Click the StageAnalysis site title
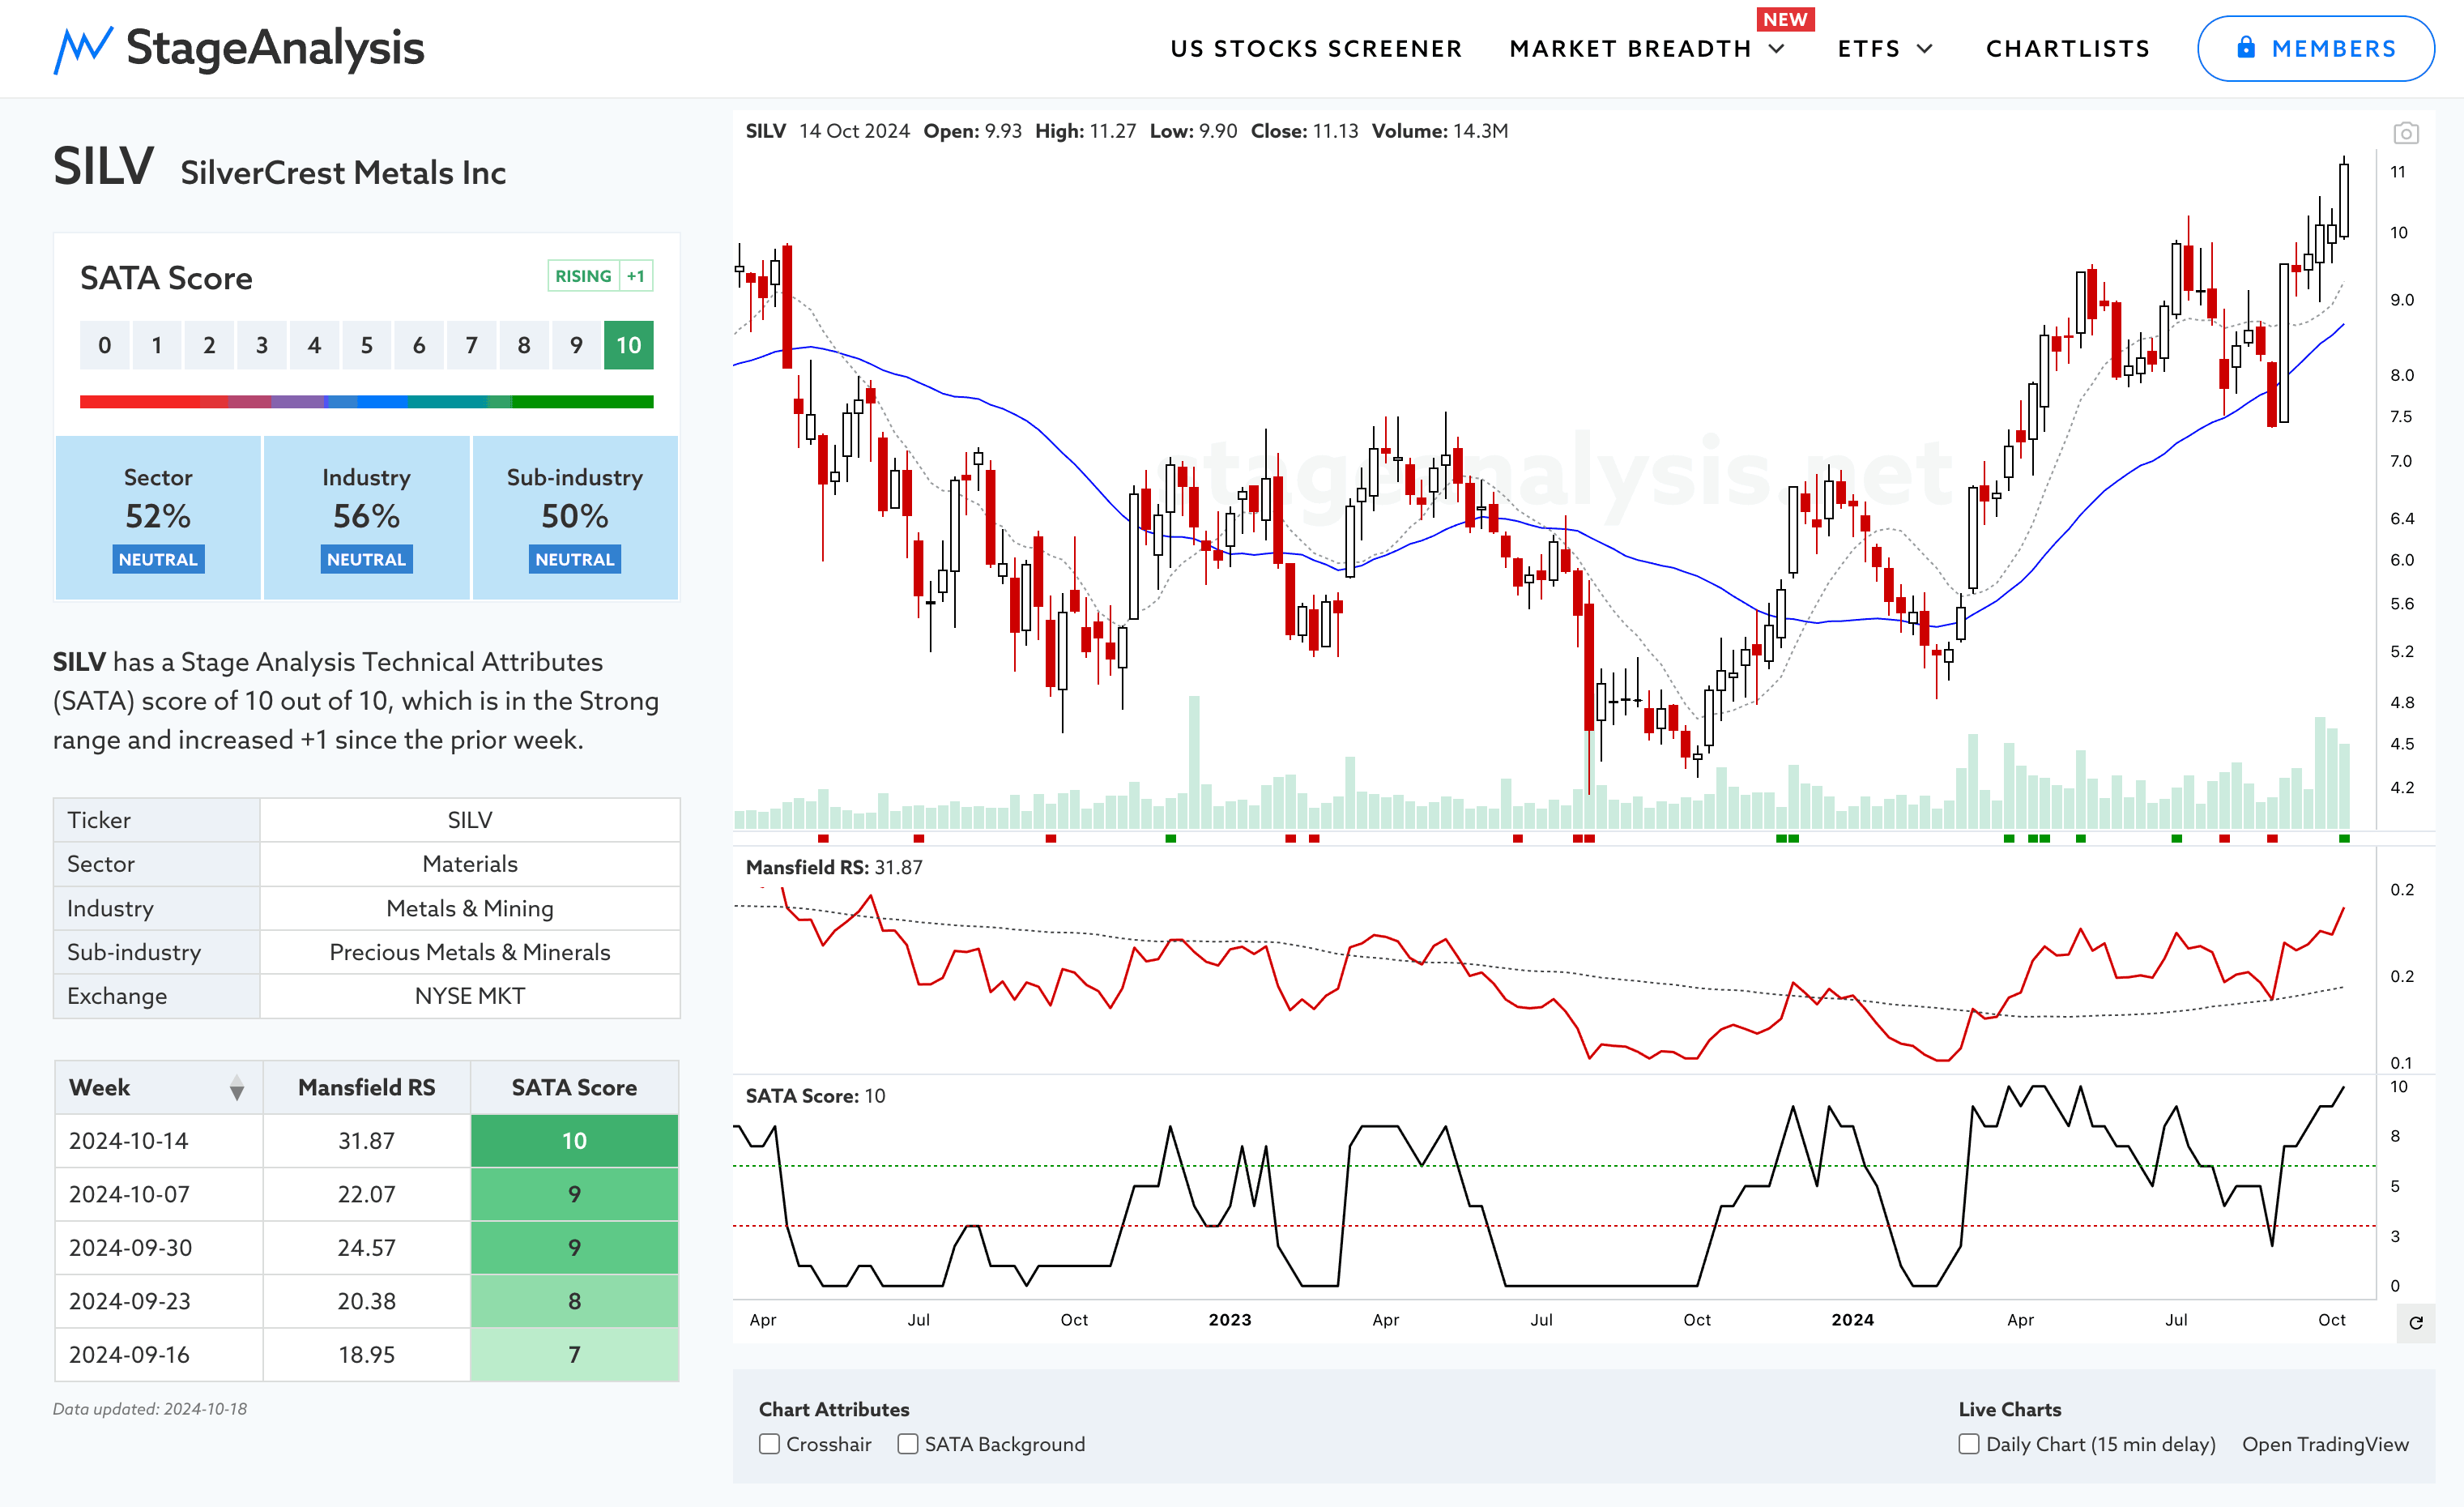 coord(275,48)
